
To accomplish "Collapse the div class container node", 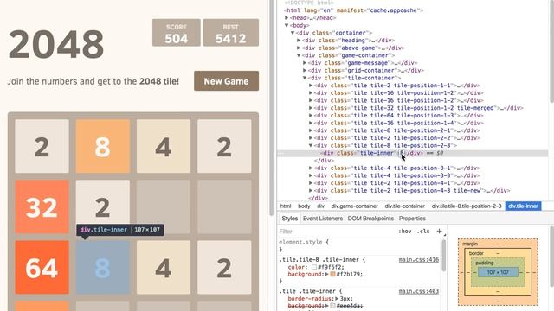I will (293, 33).
